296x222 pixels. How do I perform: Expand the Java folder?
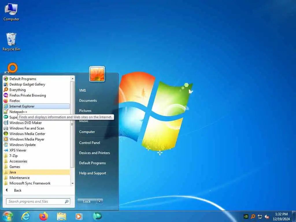click(37, 172)
